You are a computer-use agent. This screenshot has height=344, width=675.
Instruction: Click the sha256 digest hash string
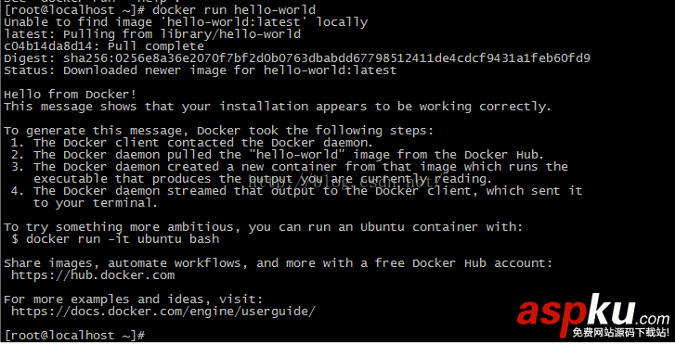tap(327, 58)
